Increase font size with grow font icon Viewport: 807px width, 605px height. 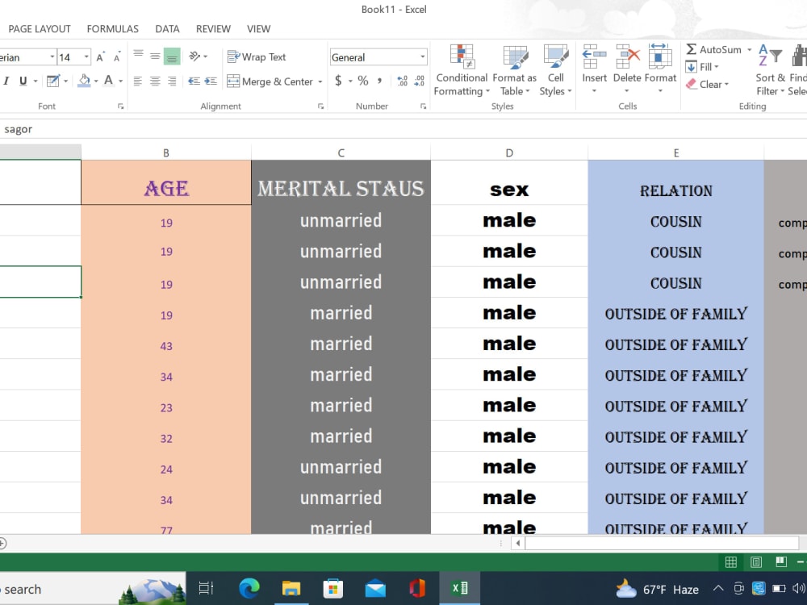(x=100, y=57)
